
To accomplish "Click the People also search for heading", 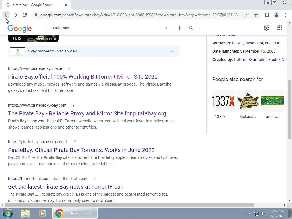I will coord(238,79).
